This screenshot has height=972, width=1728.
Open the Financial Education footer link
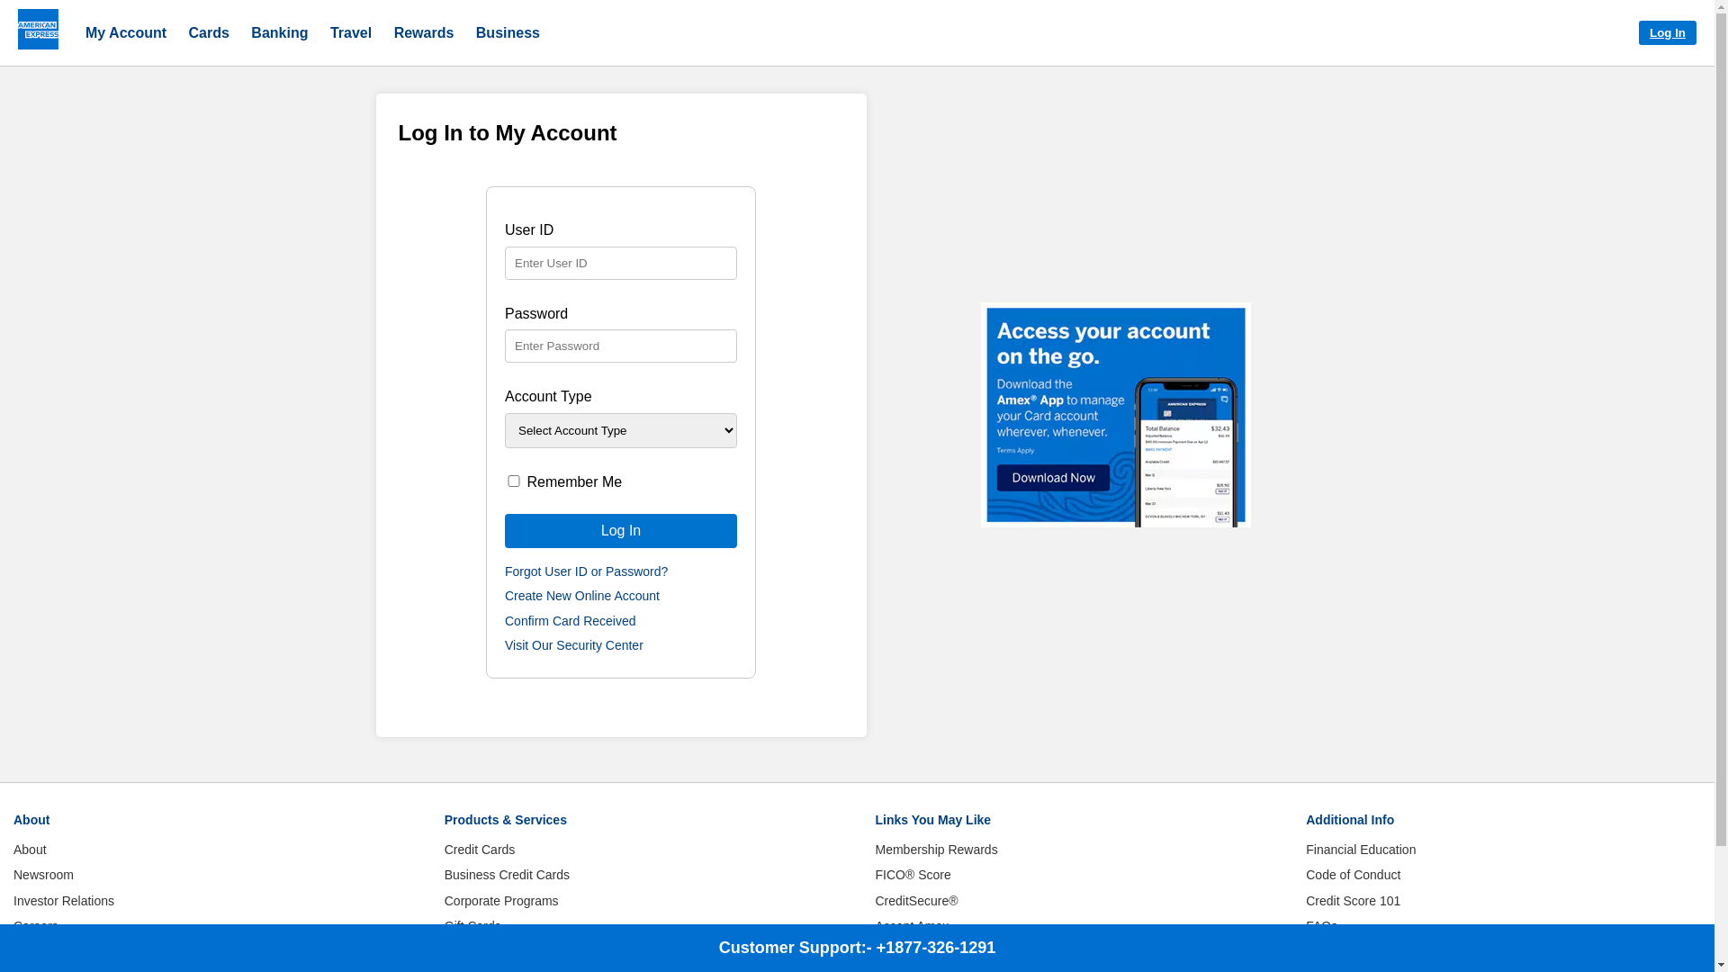[x=1361, y=850]
